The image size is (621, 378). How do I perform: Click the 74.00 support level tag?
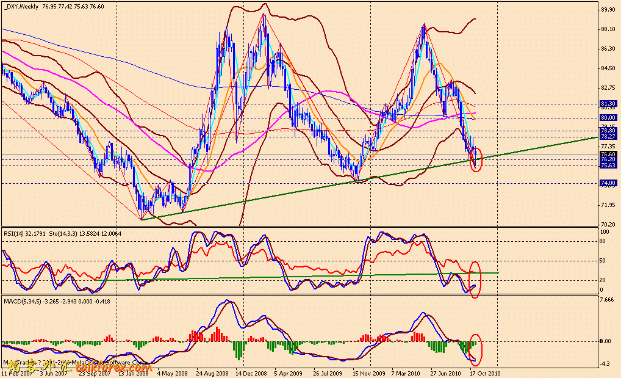[x=608, y=183]
